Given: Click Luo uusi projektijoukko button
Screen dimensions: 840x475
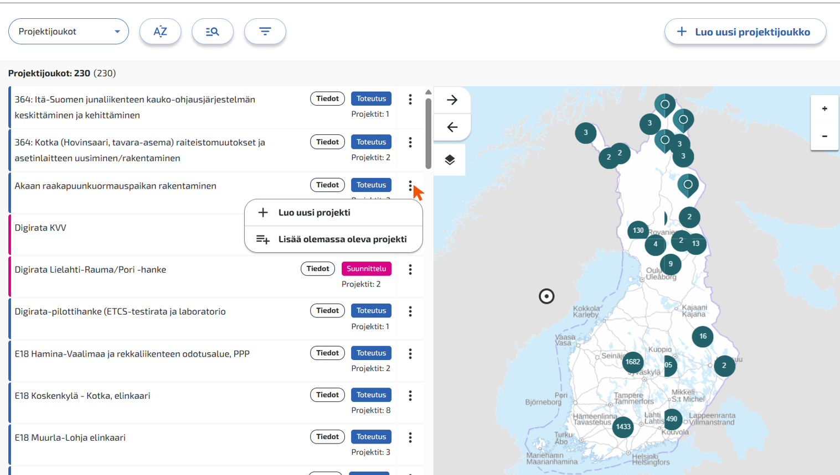Looking at the screenshot, I should click(x=745, y=32).
